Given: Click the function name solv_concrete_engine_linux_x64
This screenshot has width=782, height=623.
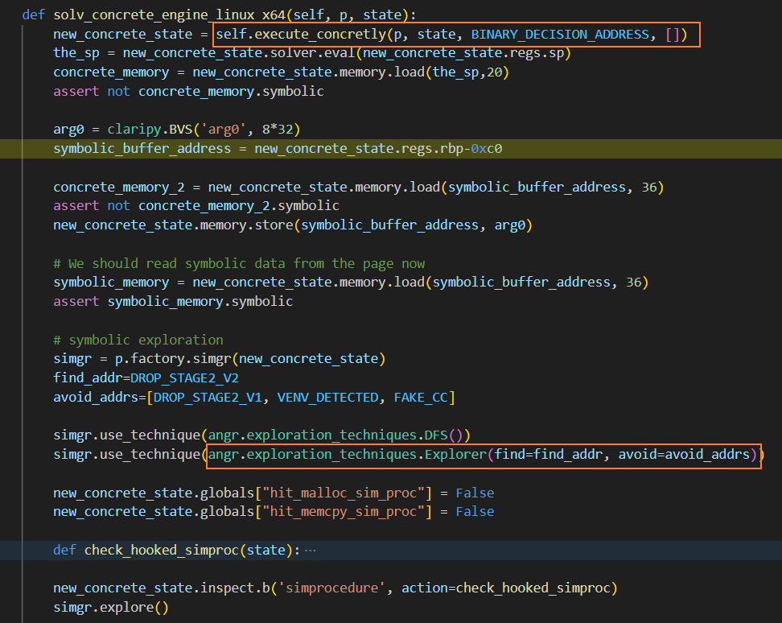Looking at the screenshot, I should coord(170,15).
